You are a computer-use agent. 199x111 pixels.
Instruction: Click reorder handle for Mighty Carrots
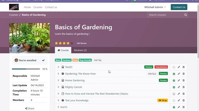(58, 87)
